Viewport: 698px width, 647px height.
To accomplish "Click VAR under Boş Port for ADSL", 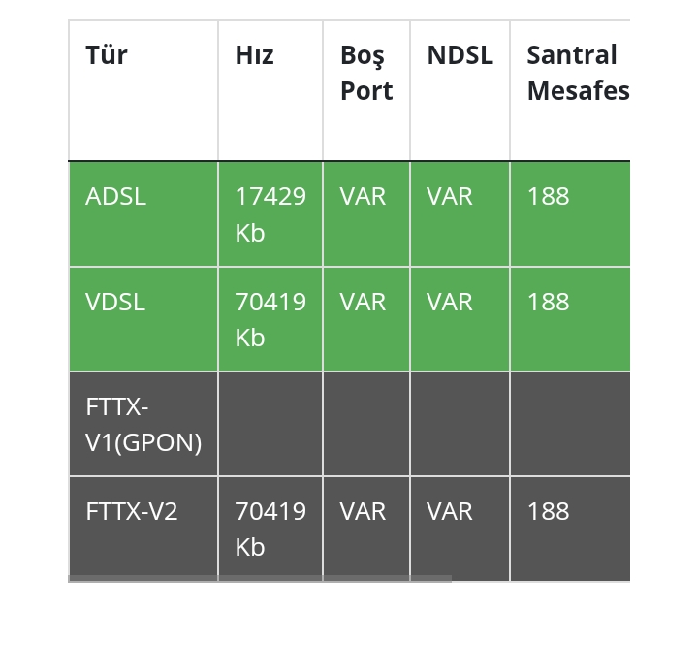I will pyautogui.click(x=363, y=196).
